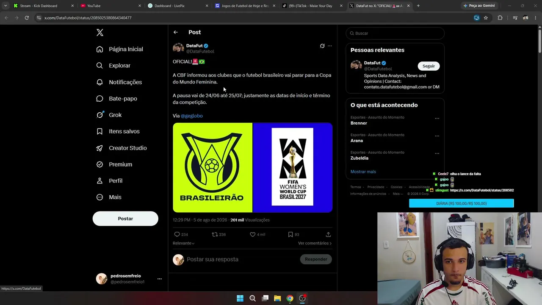
Task: Open Premium from the sidebar
Action: point(114,164)
